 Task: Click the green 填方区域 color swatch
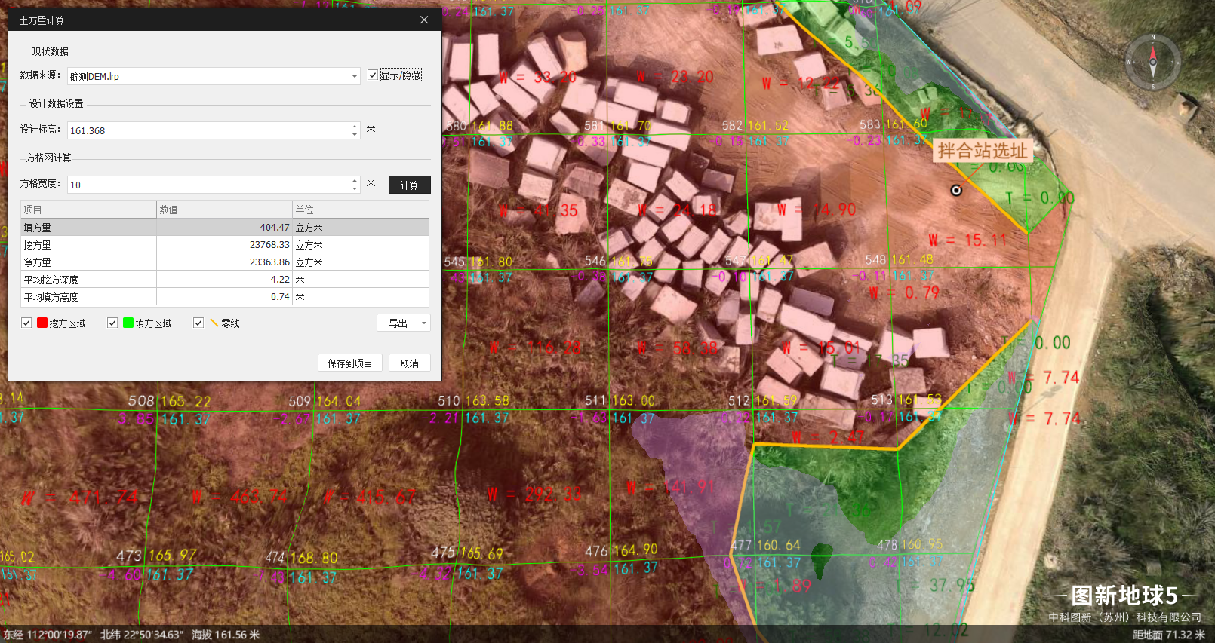click(x=128, y=323)
